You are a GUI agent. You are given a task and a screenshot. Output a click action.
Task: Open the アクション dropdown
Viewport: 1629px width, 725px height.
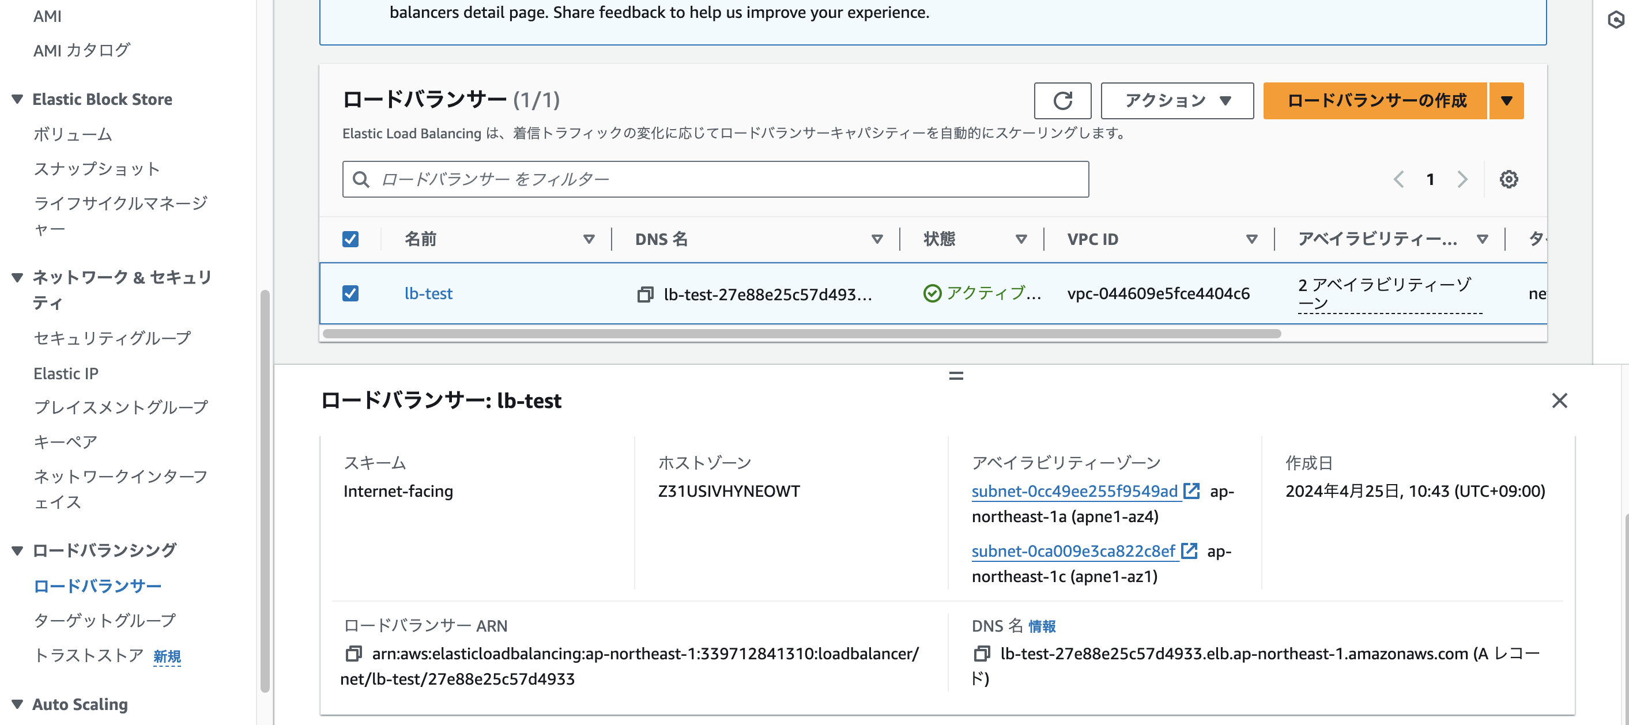[x=1177, y=100]
